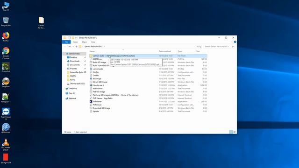This screenshot has height=168, width=299.
Task: Select the Build GDI Image batch file
Action: [x=100, y=62]
